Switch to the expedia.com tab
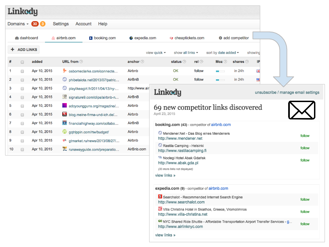This screenshot has width=329, height=247. 143,38
